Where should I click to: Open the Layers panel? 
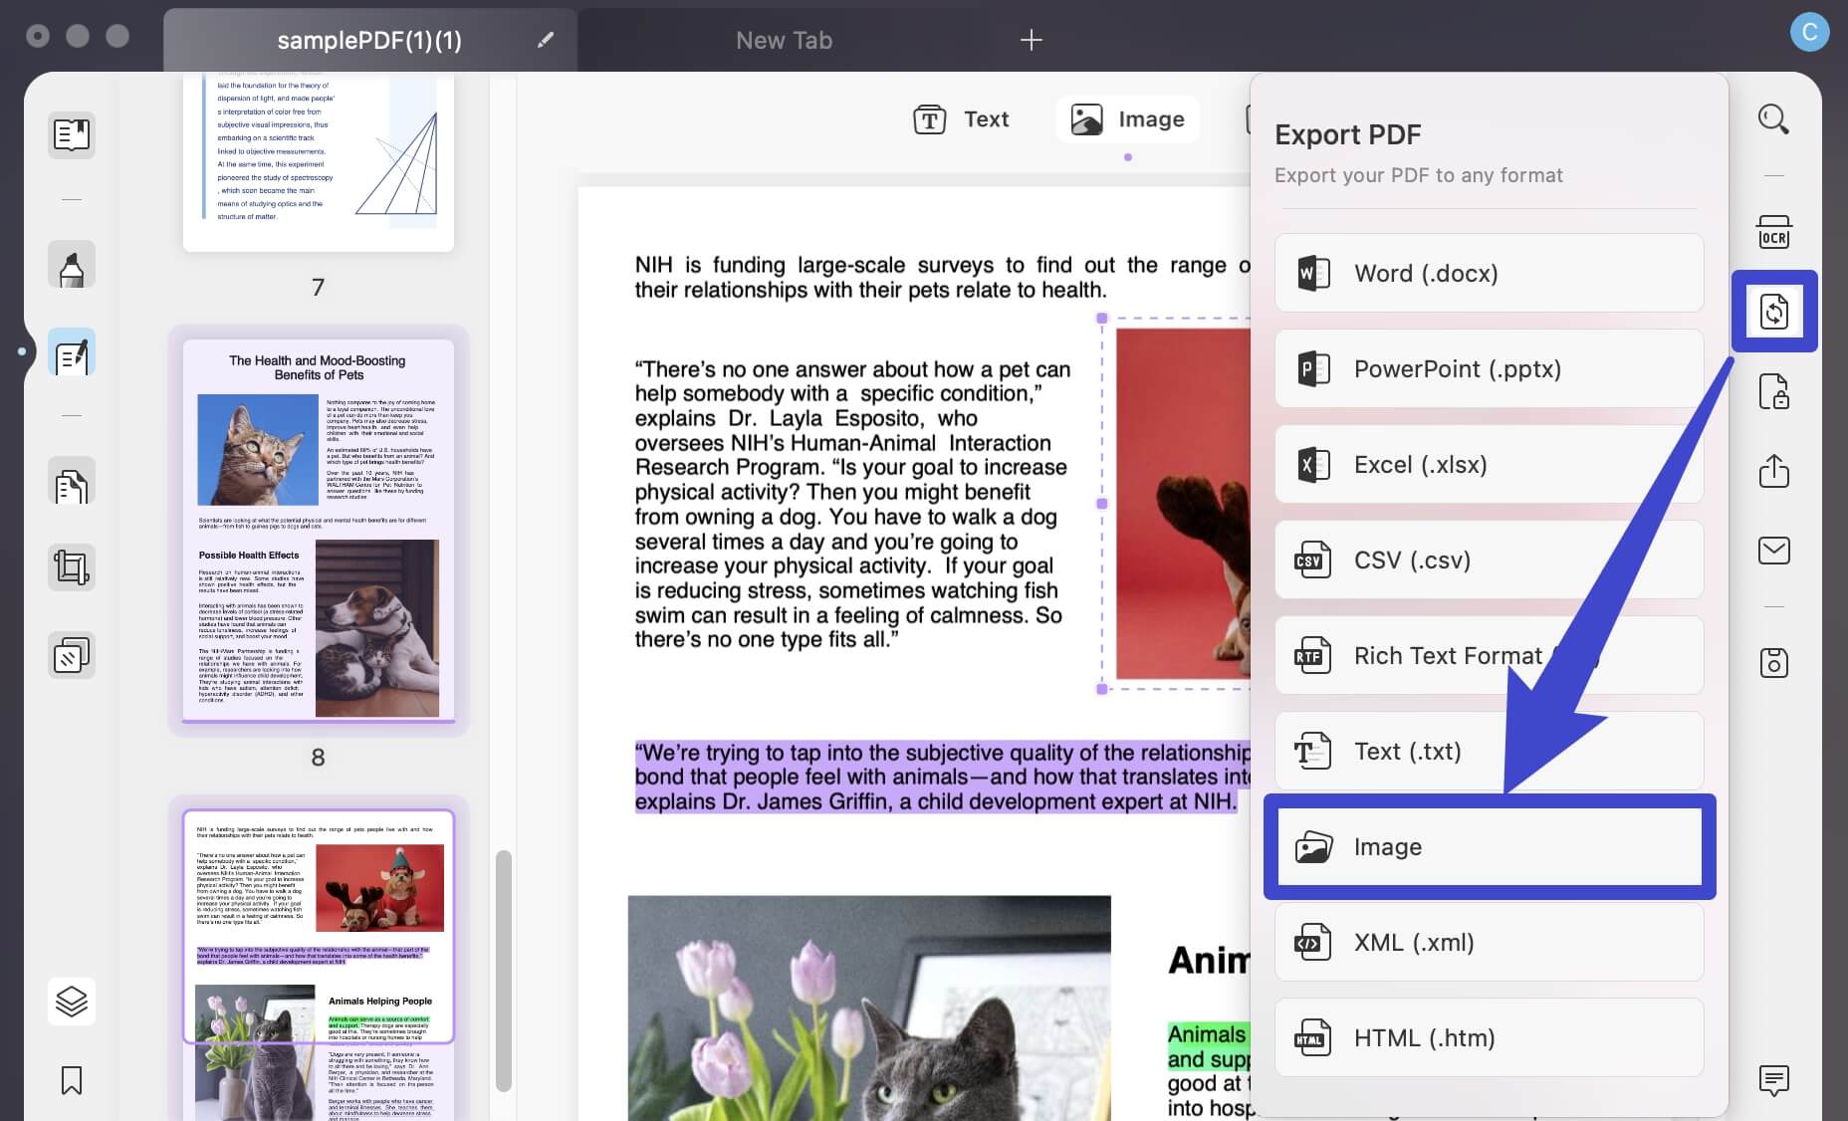(71, 1002)
